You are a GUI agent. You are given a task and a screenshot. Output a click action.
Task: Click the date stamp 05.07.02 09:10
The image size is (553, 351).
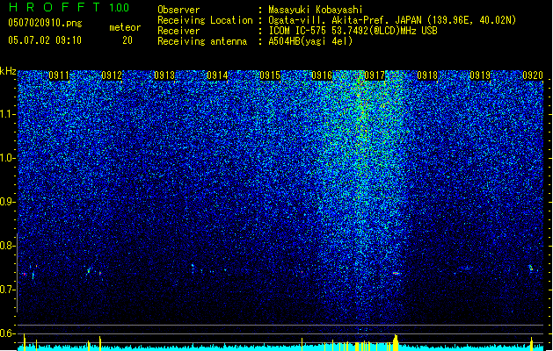click(45, 39)
